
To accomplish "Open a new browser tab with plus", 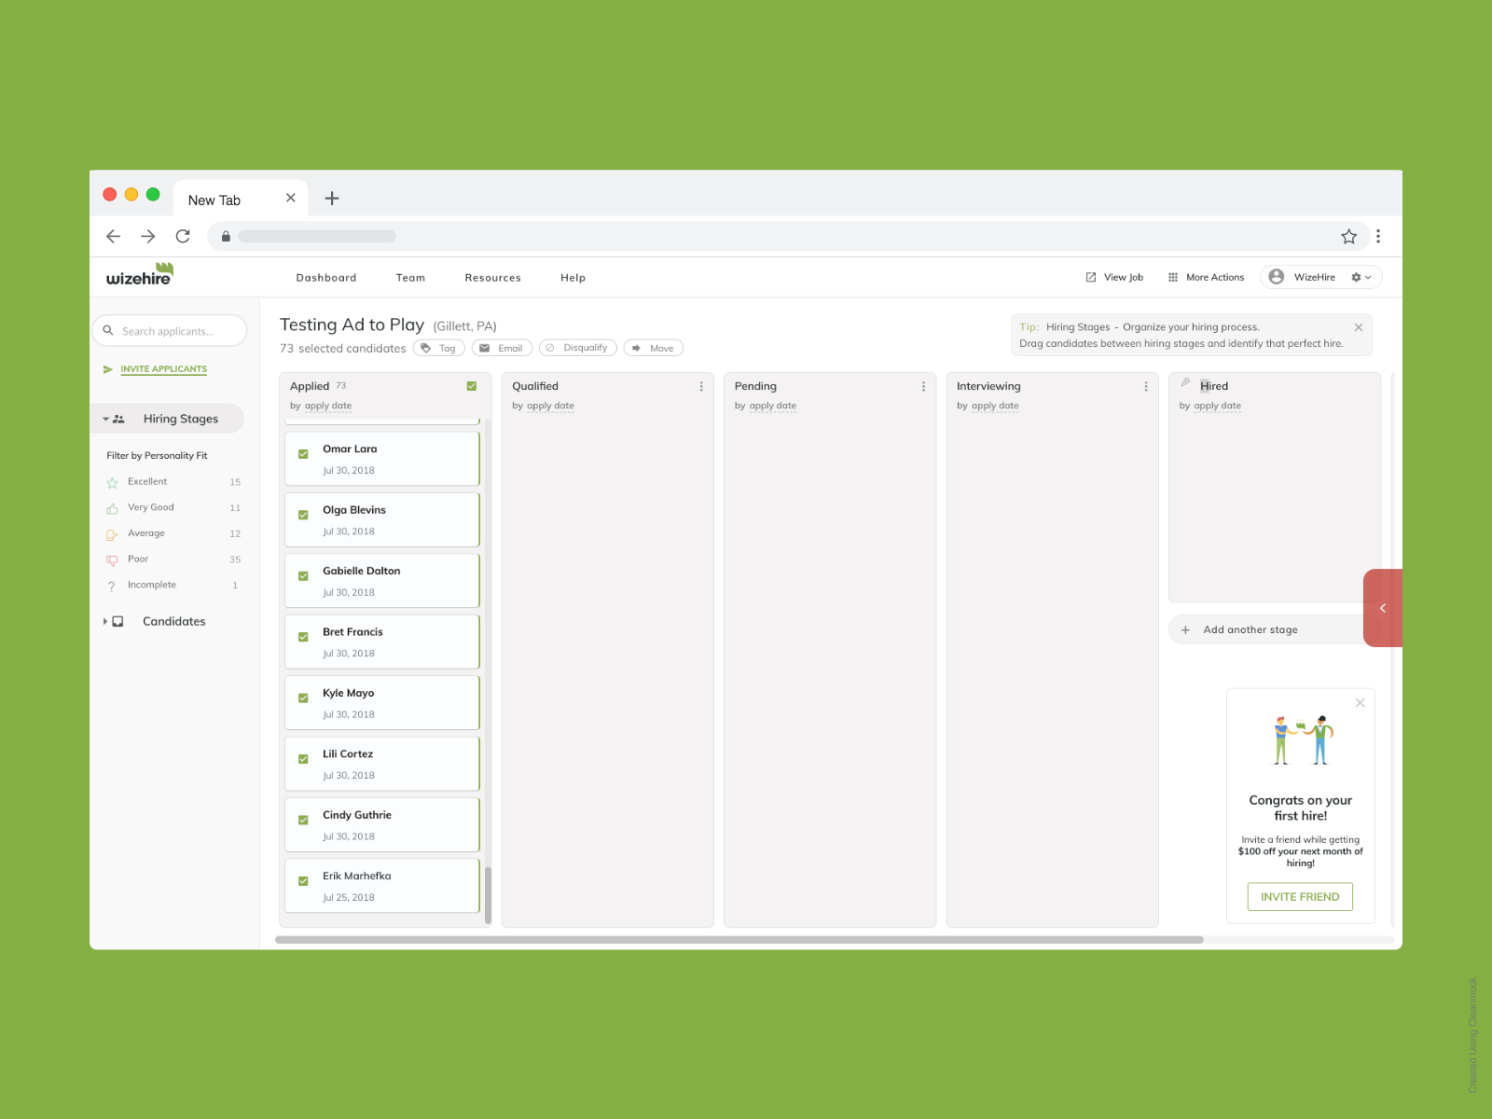I will pos(332,198).
